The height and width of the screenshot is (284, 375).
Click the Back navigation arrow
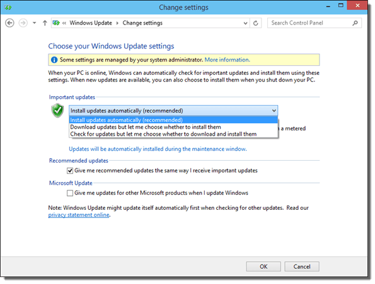(x=9, y=23)
